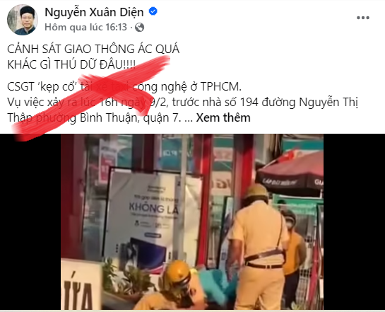
Task: Click the 'Hôm qua lúc 16:13' timestamp
Action: (85, 27)
